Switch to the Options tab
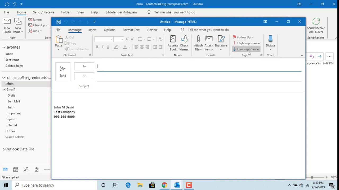The height and width of the screenshot is (190, 339). point(110,30)
